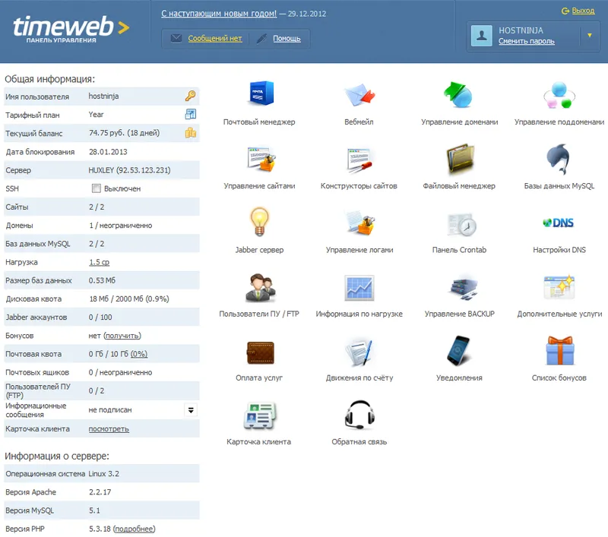
Task: Open Базы данных MySQL dolphin icon
Action: [559, 159]
